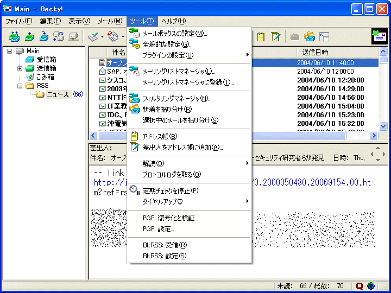Collapse the RSS folder node
391x293 pixels.
pos(20,86)
